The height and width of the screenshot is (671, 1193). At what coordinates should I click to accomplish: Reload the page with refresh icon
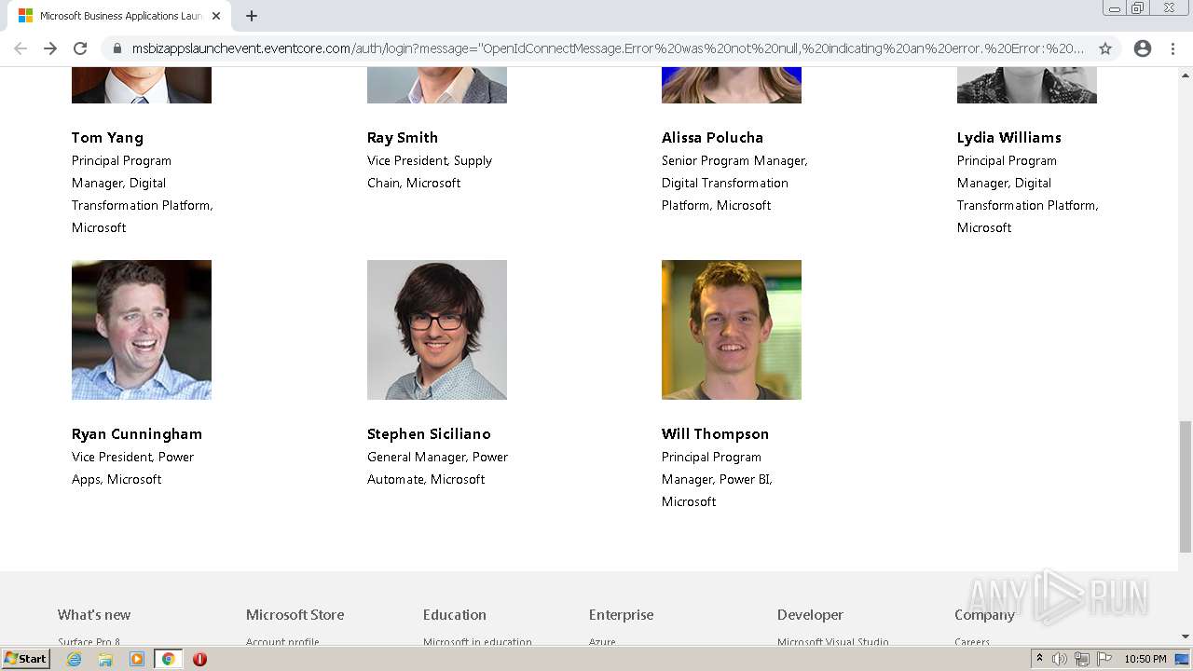80,48
